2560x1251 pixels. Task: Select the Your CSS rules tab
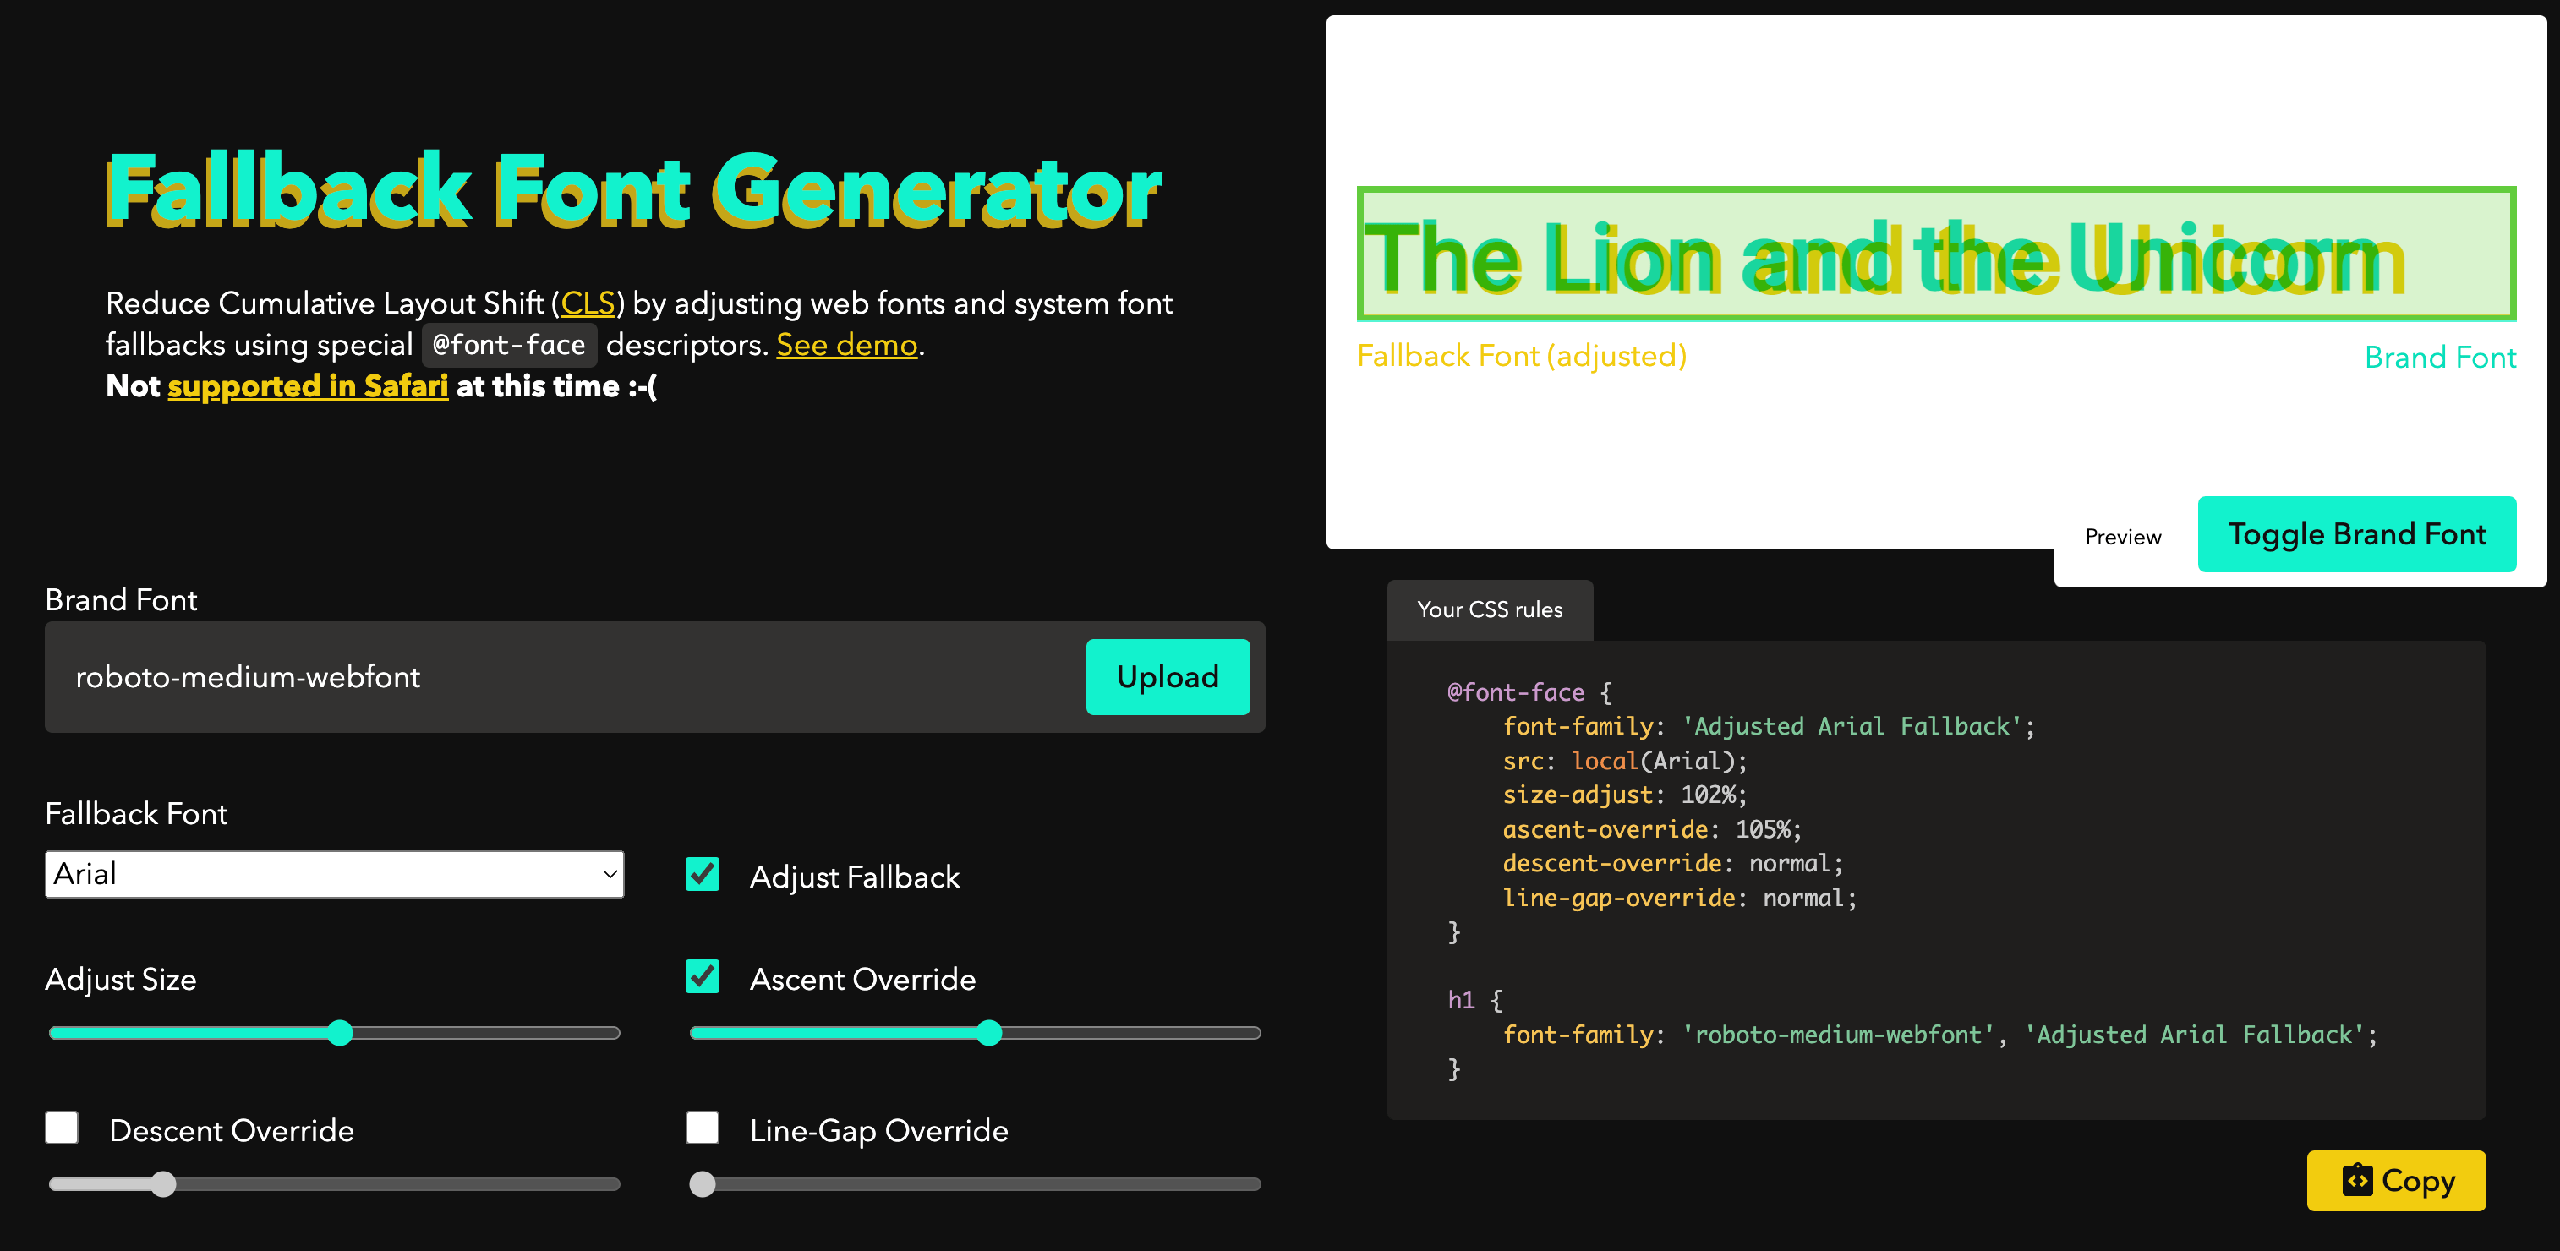[1490, 609]
